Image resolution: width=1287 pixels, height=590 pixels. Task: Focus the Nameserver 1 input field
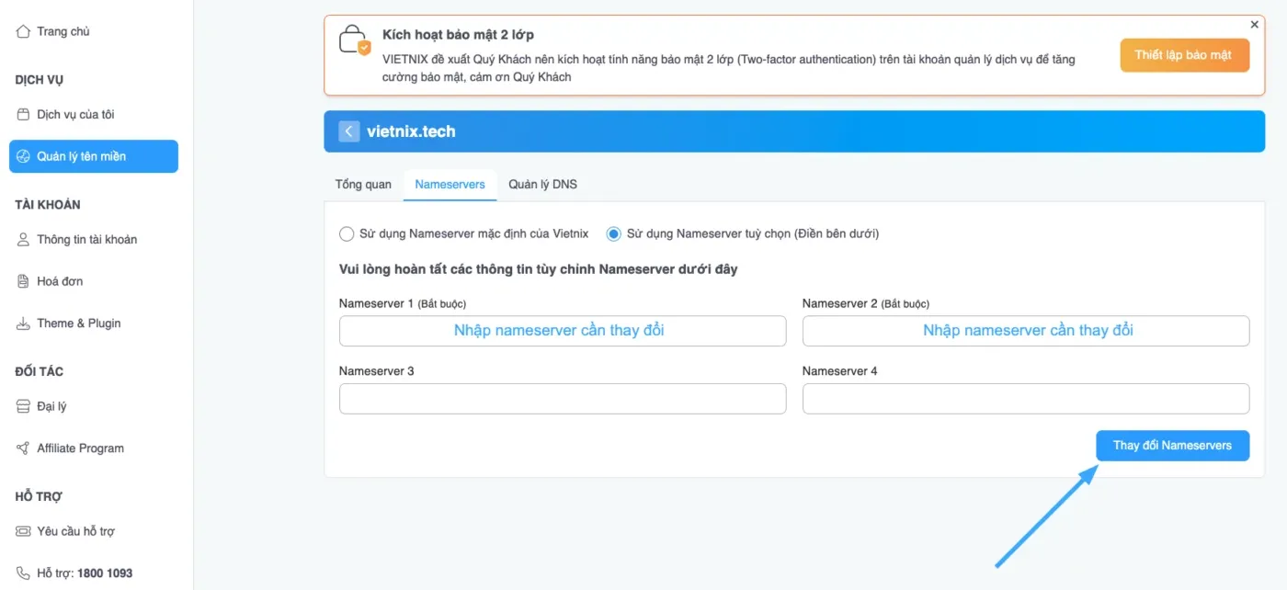pos(562,331)
